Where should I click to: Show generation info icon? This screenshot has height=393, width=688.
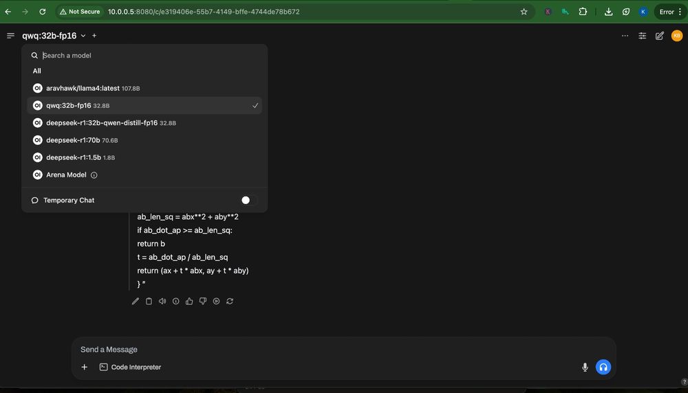(175, 301)
